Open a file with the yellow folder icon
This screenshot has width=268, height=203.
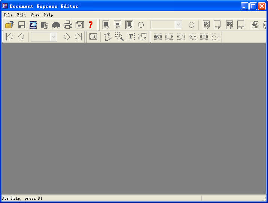click(x=10, y=25)
